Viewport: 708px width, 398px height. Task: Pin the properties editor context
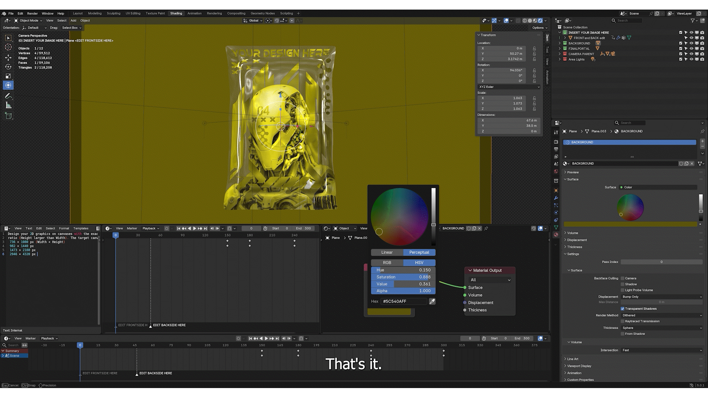point(702,131)
